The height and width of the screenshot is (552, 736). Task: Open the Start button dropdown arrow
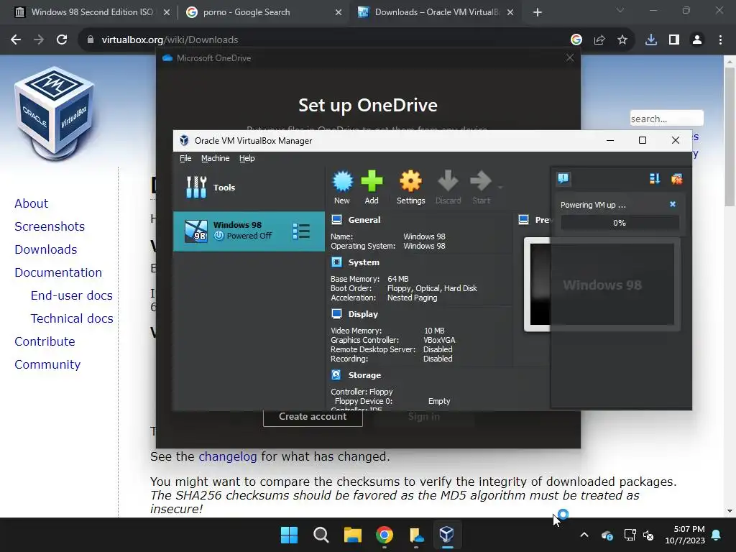pos(500,188)
